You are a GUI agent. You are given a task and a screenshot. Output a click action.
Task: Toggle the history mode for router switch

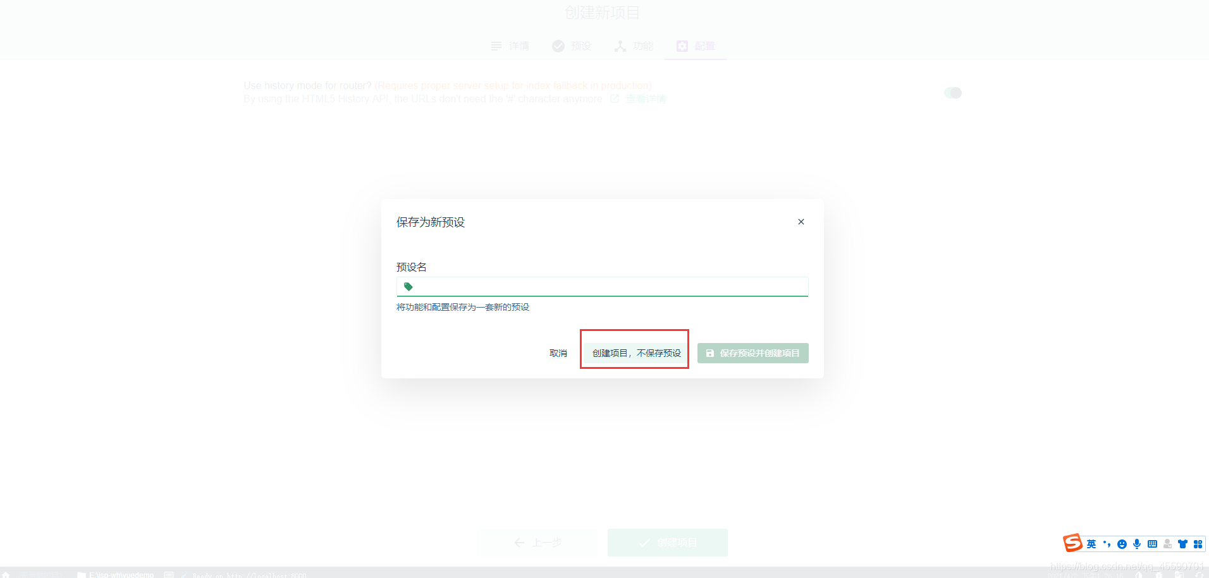click(953, 93)
